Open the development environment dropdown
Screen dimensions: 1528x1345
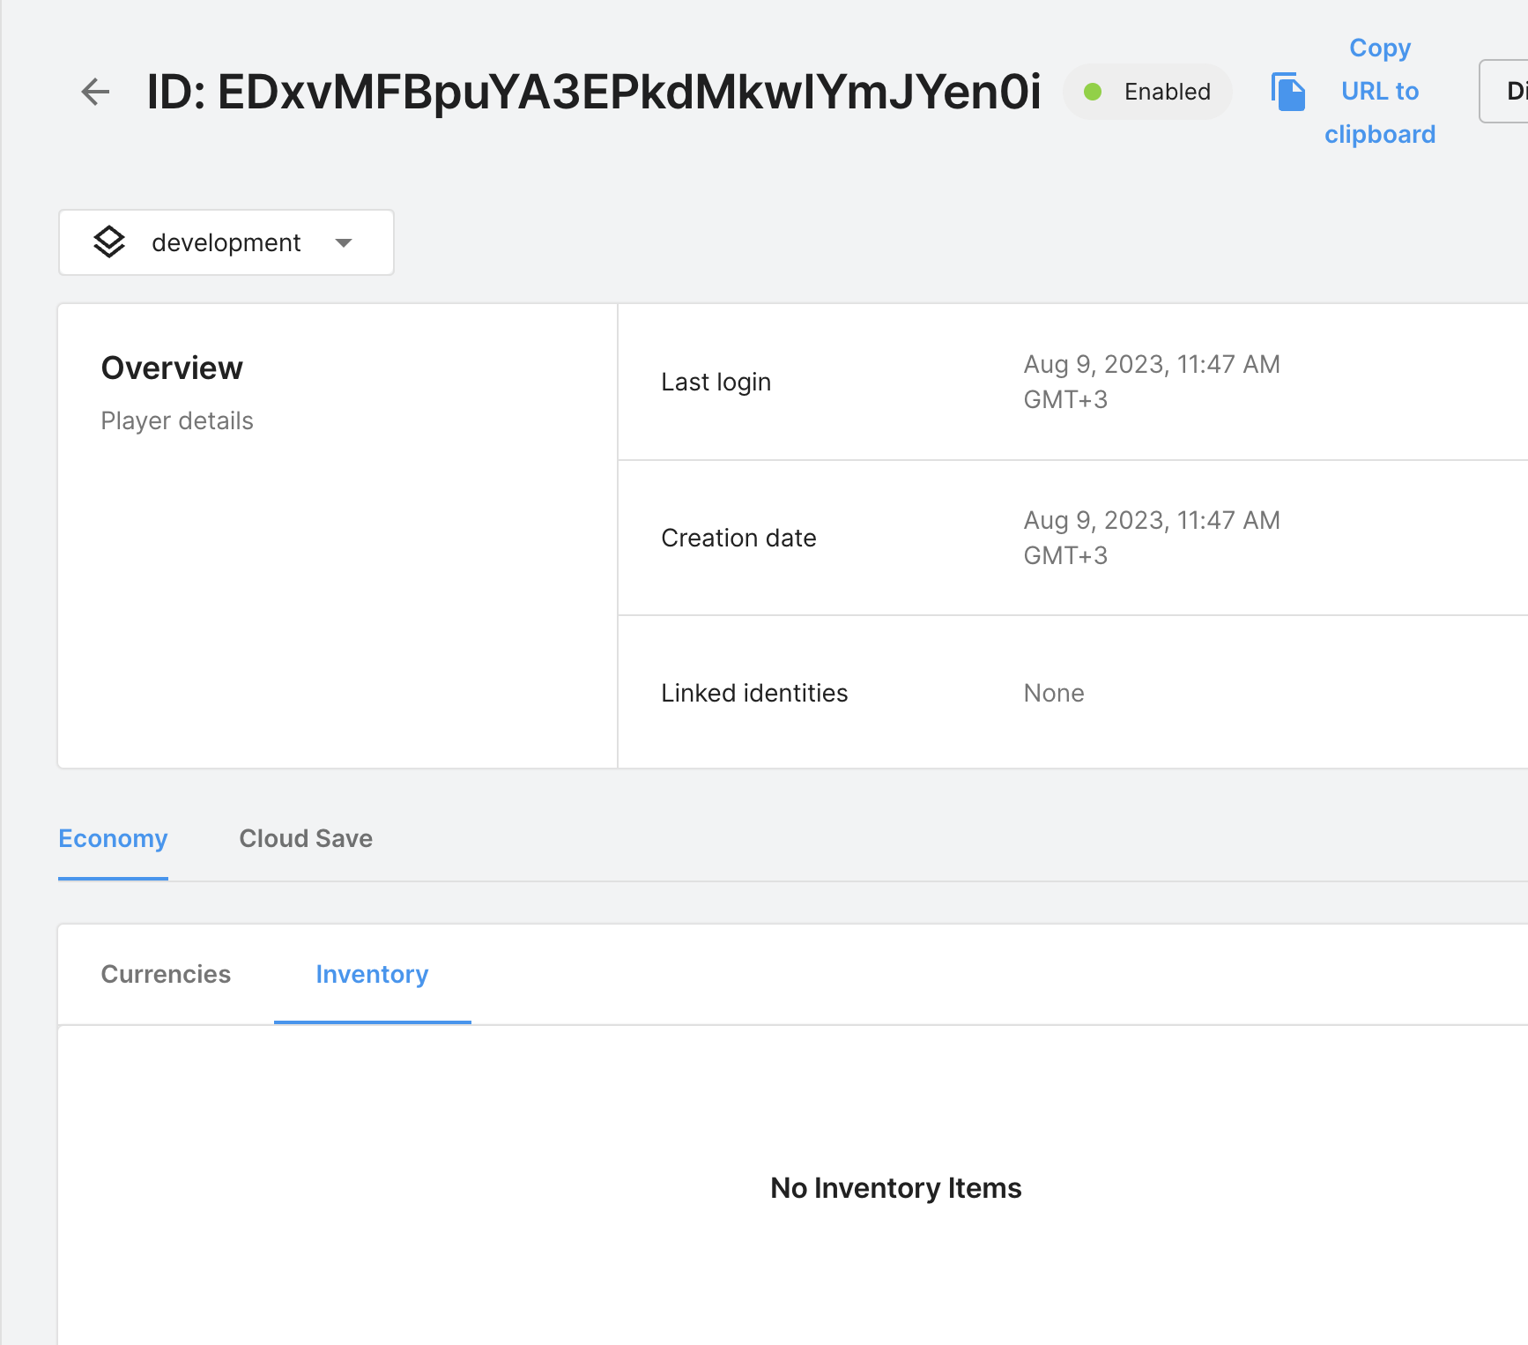pos(226,242)
